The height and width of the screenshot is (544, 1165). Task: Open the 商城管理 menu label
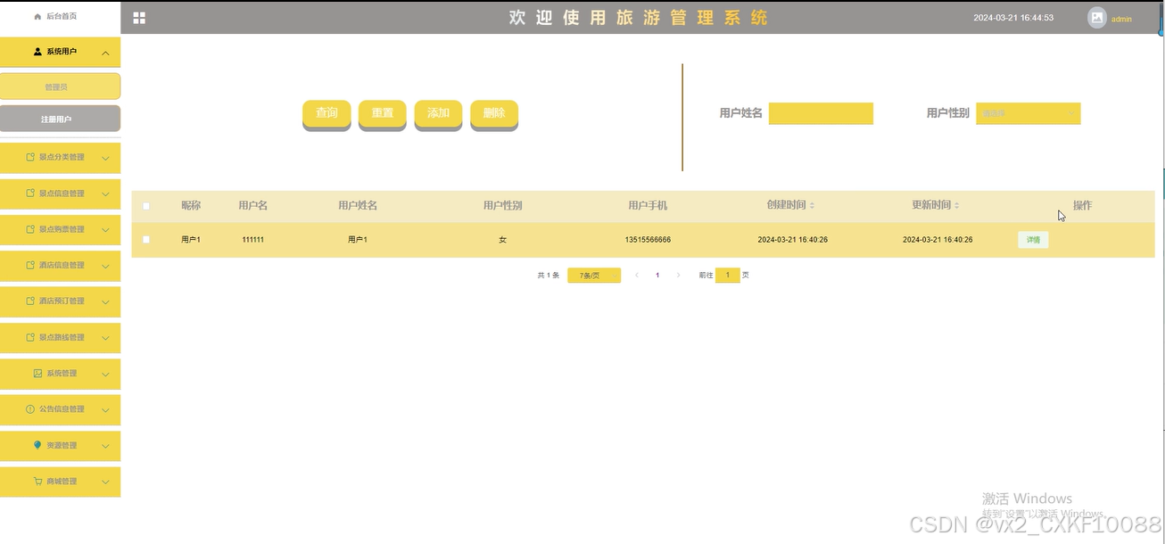62,481
